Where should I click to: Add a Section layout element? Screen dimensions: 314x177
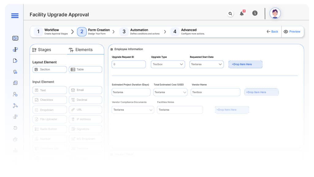(x=49, y=69)
